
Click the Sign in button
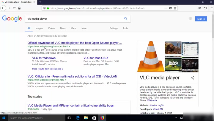pos(201,19)
